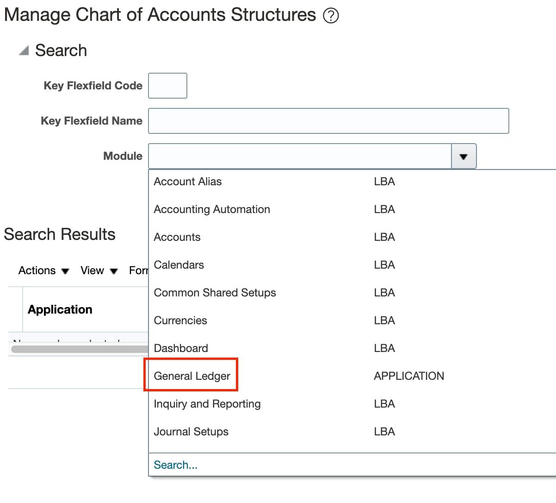Collapse the Search section triangle
Screen dimensions: 556x503
click(x=24, y=50)
